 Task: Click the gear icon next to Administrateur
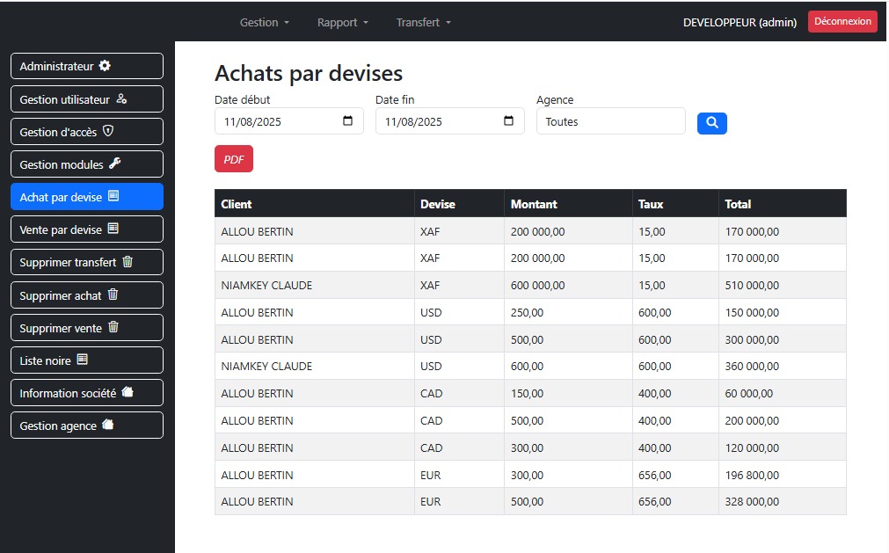click(105, 66)
